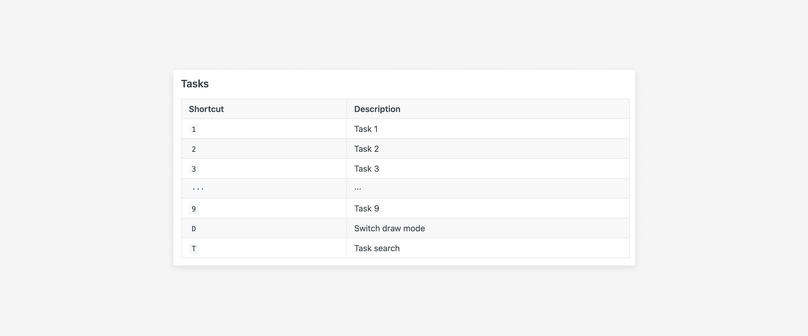This screenshot has width=808, height=336.
Task: Click the 'Task 3' description cell
Action: point(488,169)
